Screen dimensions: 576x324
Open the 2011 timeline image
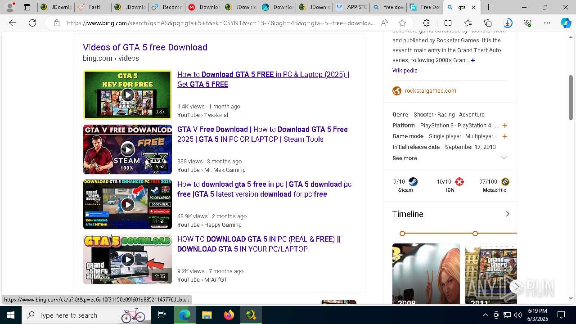491,274
